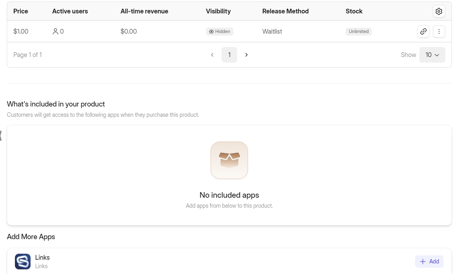Click the Unlimited stock badge
Image resolution: width=459 pixels, height=274 pixels.
[x=358, y=31]
